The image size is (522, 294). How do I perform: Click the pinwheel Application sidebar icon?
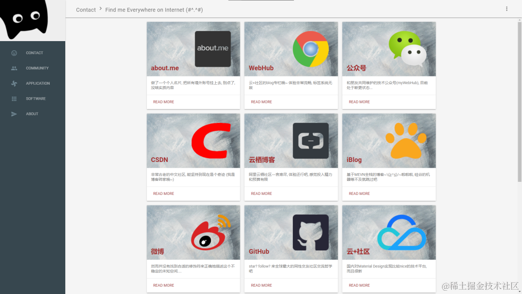(14, 84)
